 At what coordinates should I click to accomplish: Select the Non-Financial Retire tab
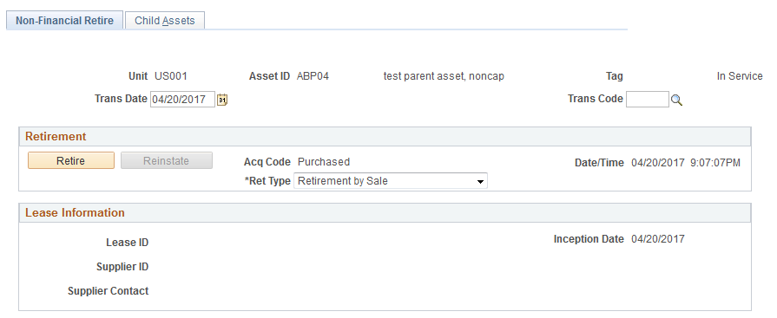point(64,21)
